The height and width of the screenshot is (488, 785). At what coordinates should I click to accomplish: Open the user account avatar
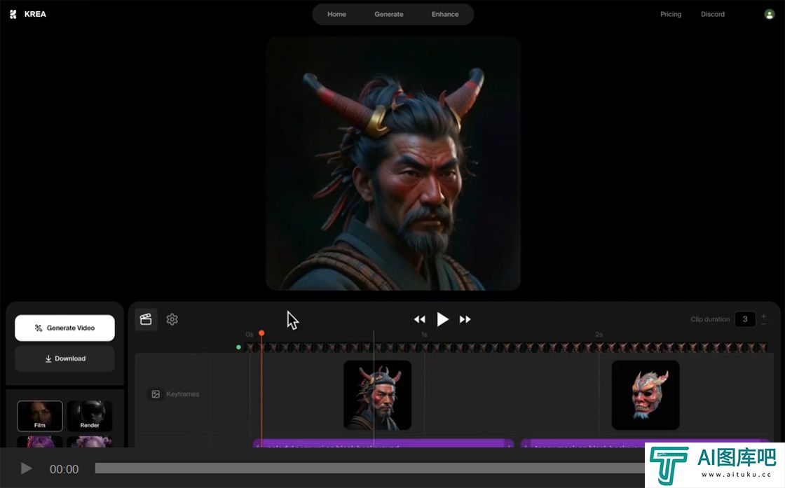point(769,15)
